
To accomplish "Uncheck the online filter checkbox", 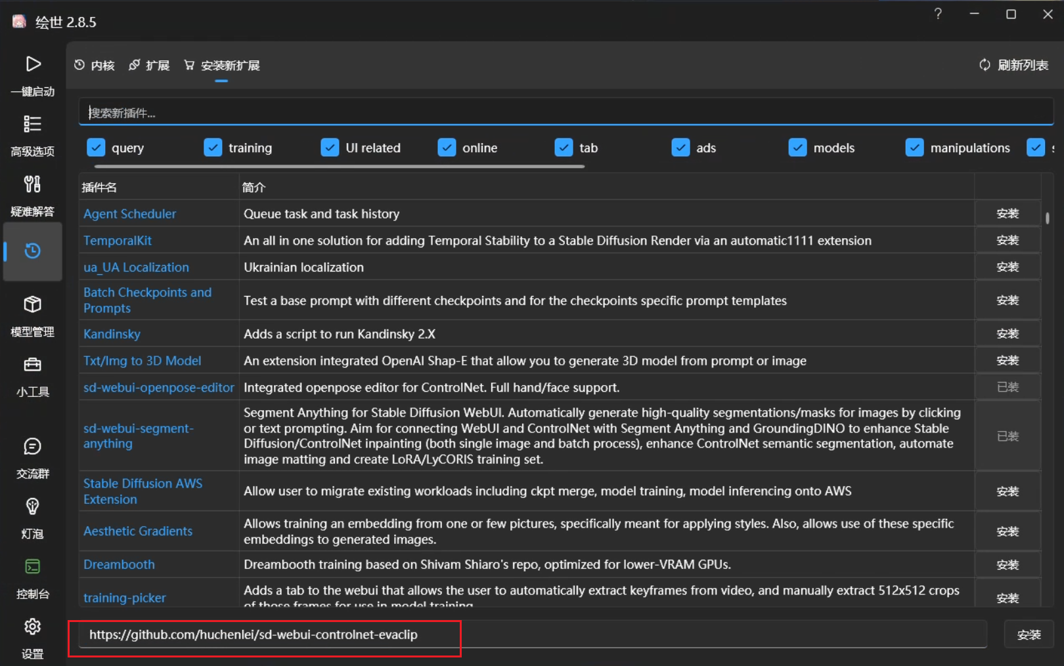I will click(x=447, y=148).
